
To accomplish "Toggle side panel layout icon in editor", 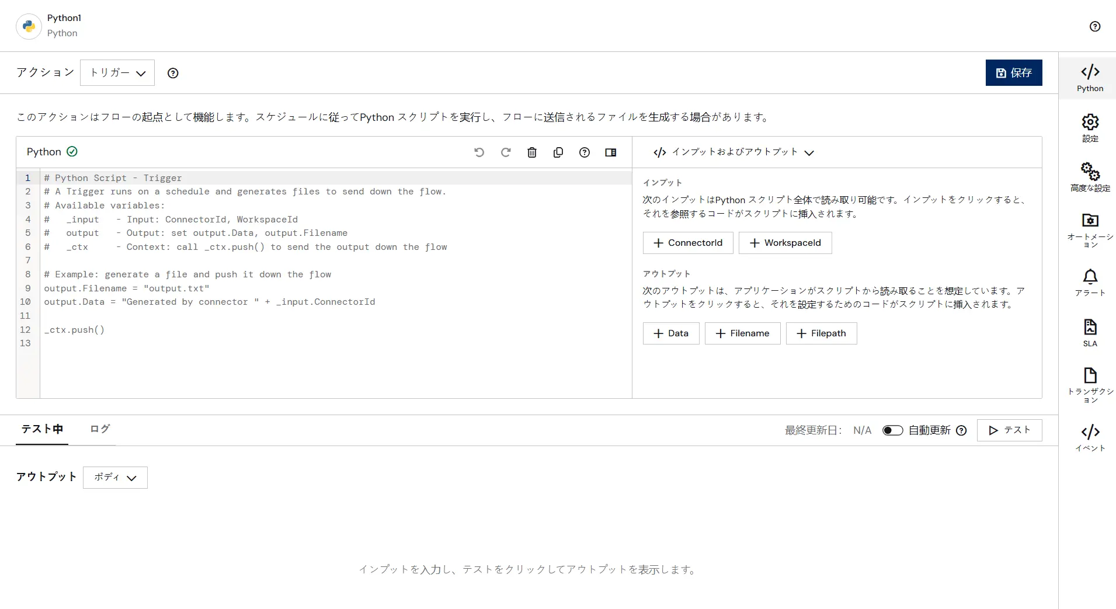I will coord(611,152).
